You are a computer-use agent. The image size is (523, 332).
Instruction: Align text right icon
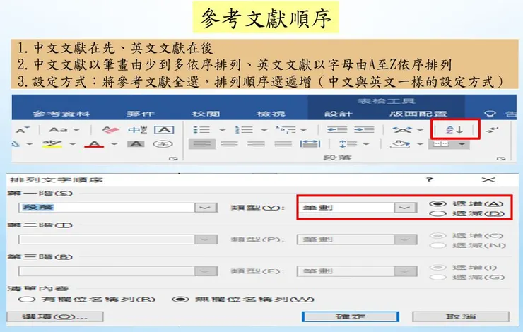(x=256, y=144)
